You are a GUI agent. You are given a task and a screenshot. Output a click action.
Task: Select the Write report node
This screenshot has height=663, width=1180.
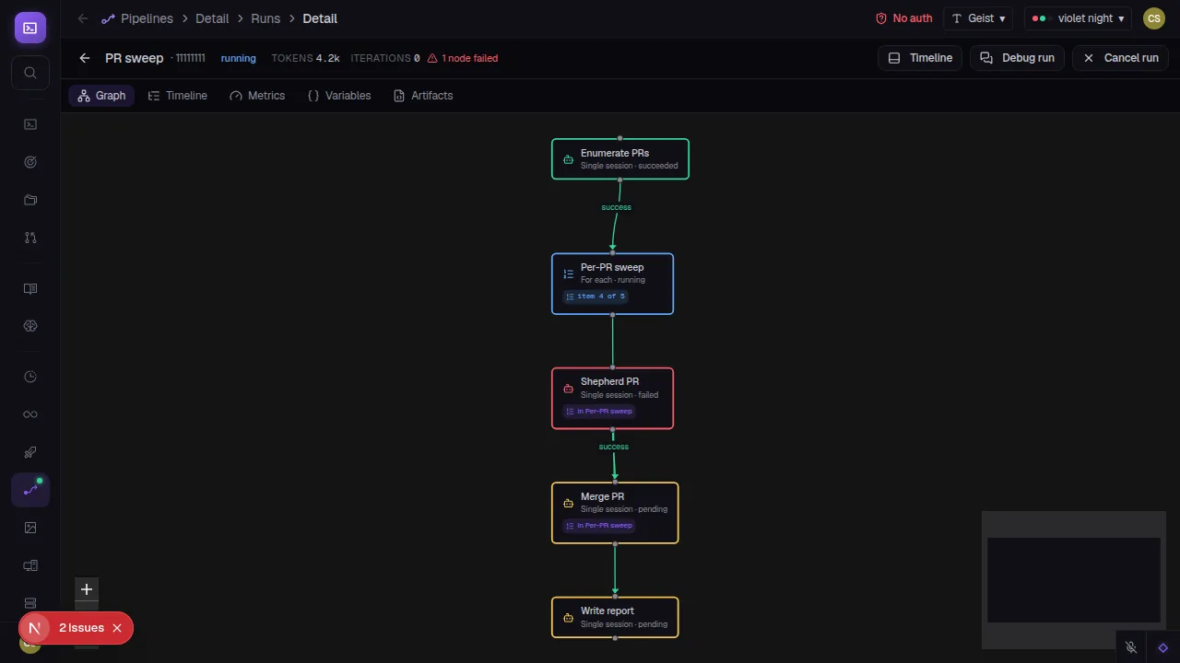pos(615,617)
